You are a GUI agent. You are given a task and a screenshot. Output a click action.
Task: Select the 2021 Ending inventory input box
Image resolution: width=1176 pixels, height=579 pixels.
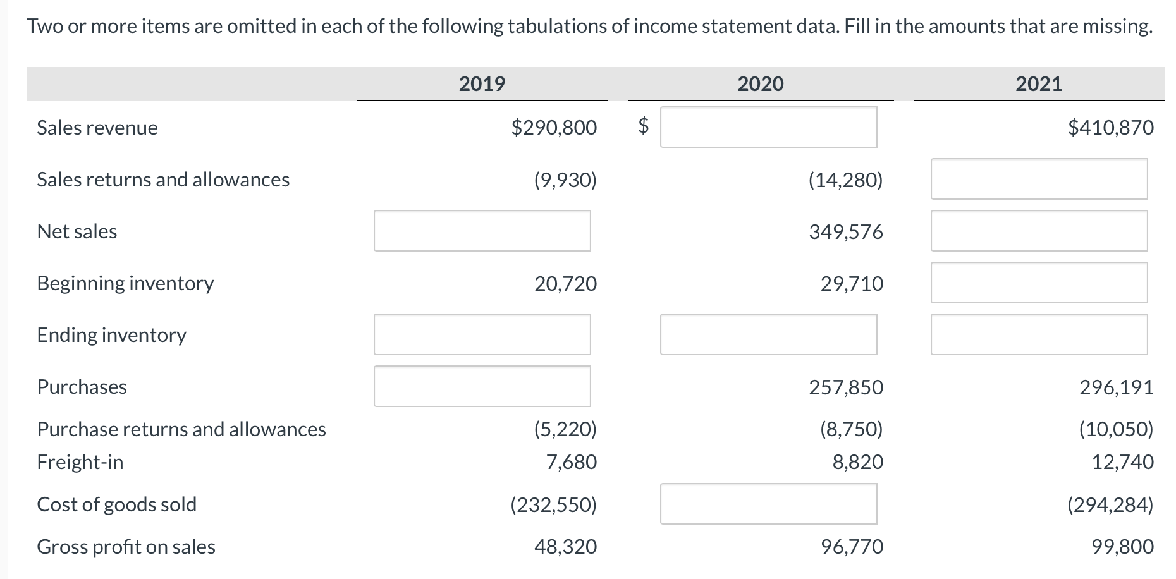[1039, 334]
